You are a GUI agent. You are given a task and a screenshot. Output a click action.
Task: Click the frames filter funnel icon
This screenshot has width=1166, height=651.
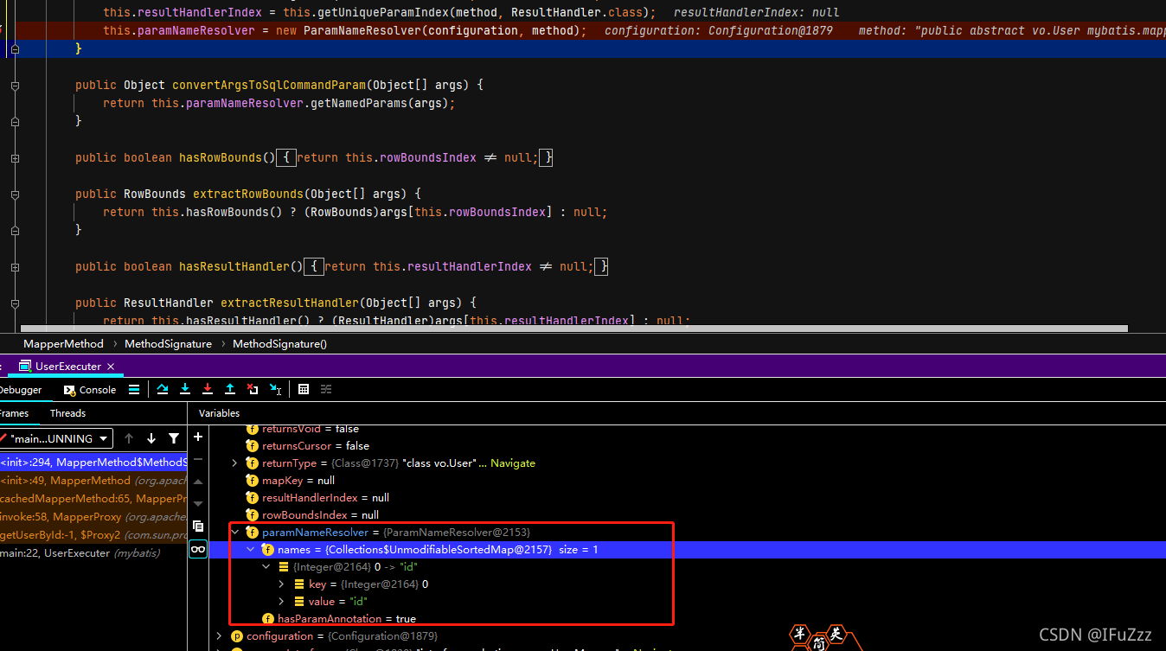point(174,438)
